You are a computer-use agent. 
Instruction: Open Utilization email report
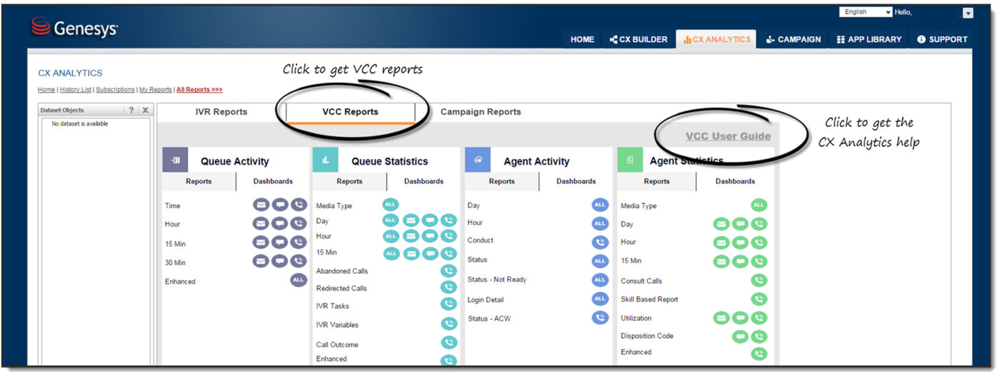[721, 318]
